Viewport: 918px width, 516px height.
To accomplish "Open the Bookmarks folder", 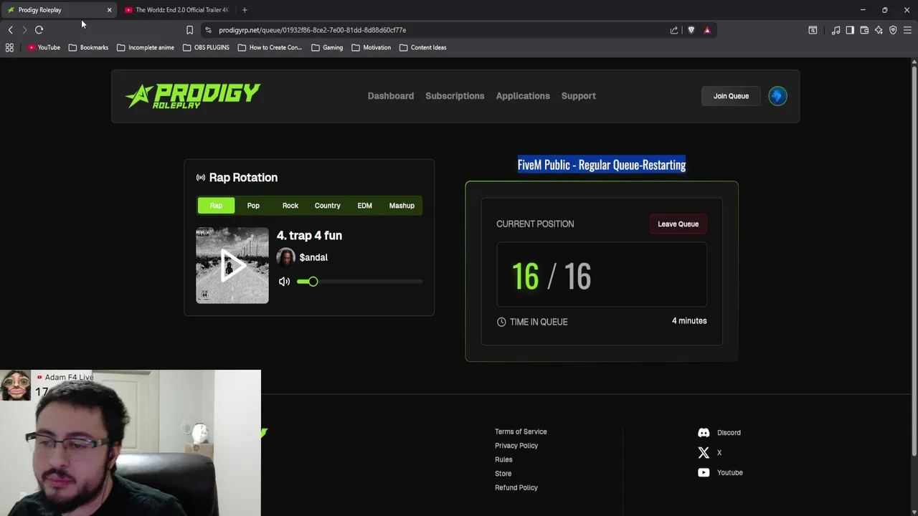I will (88, 47).
